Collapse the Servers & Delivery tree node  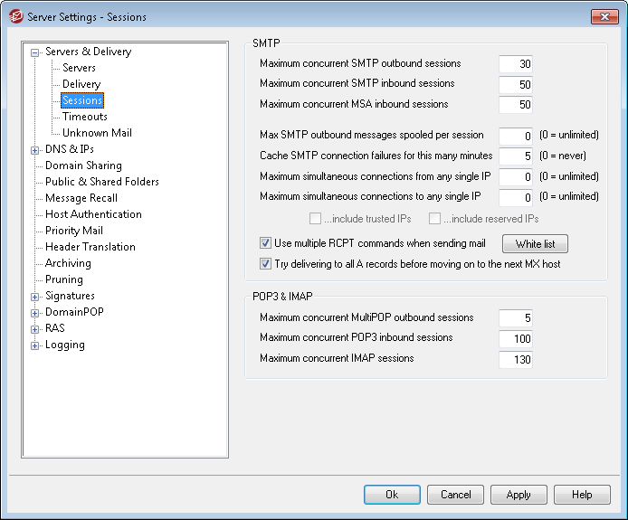(x=35, y=52)
